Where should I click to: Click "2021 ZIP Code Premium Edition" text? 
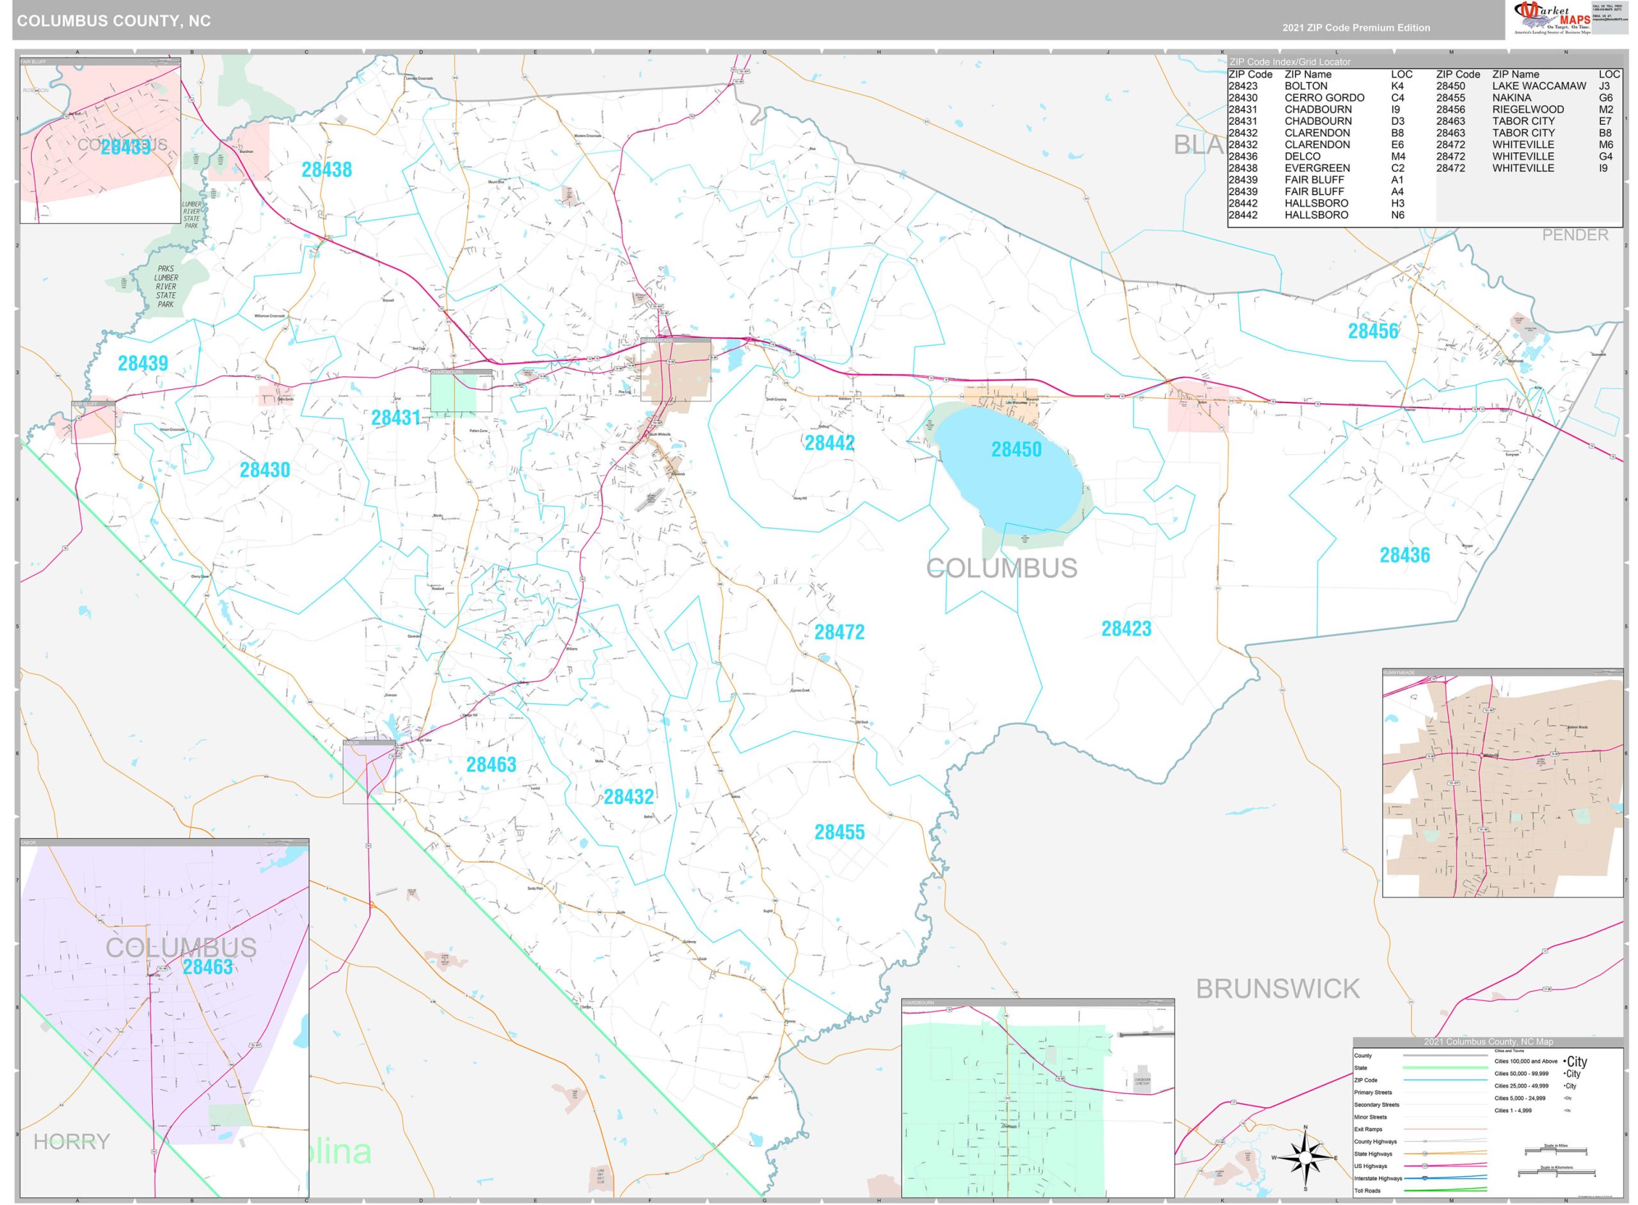coord(1356,28)
